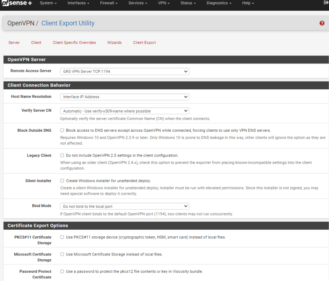The image size is (329, 281).
Task: Click the 'Use PKCS#11 storage device' option text
Action: click(x=146, y=237)
